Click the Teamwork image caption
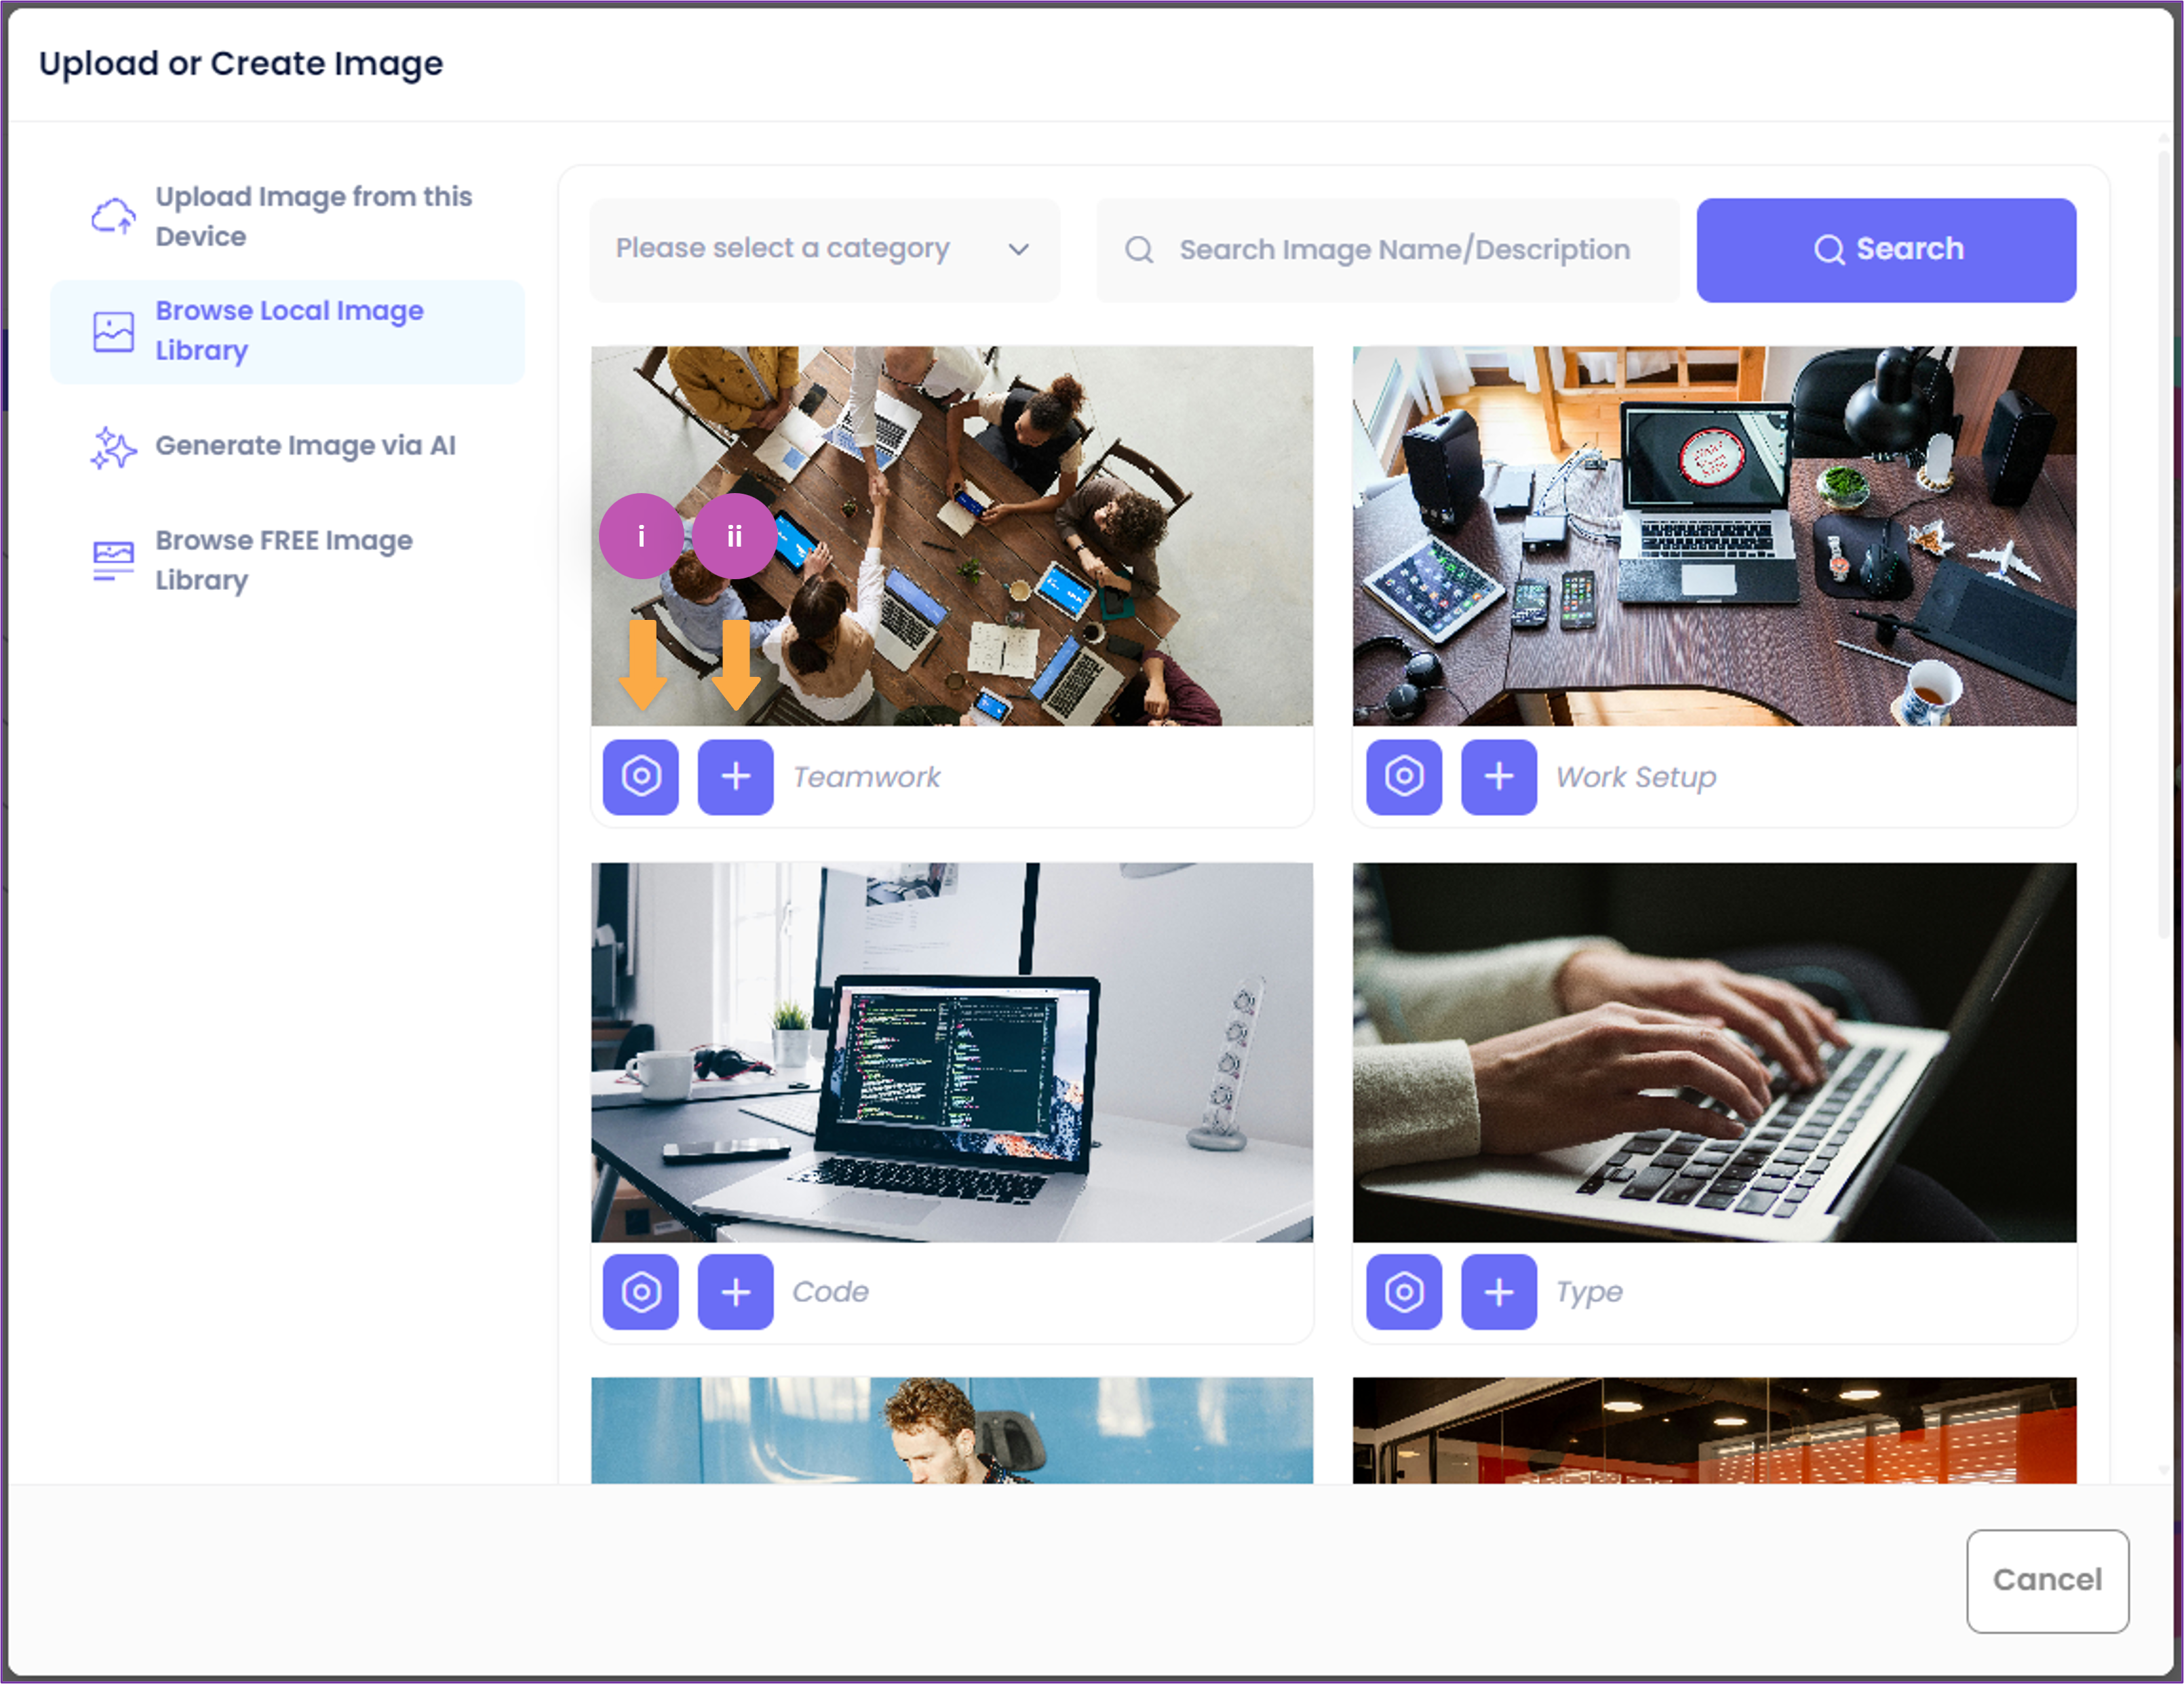Image resolution: width=2184 pixels, height=1684 pixels. (x=866, y=777)
